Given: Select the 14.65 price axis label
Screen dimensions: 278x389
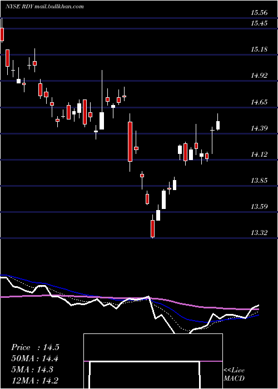Looking at the screenshot, I should [x=259, y=102].
